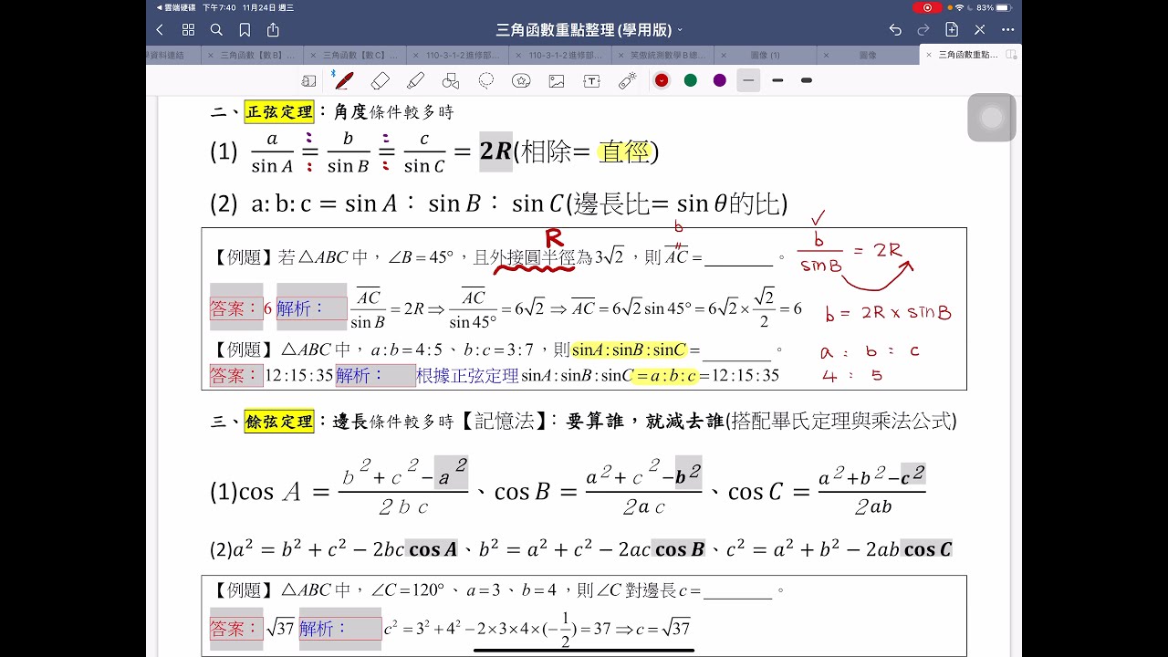Open the split-view icon beside active tab
This screenshot has width=1168, height=657.
(1011, 55)
